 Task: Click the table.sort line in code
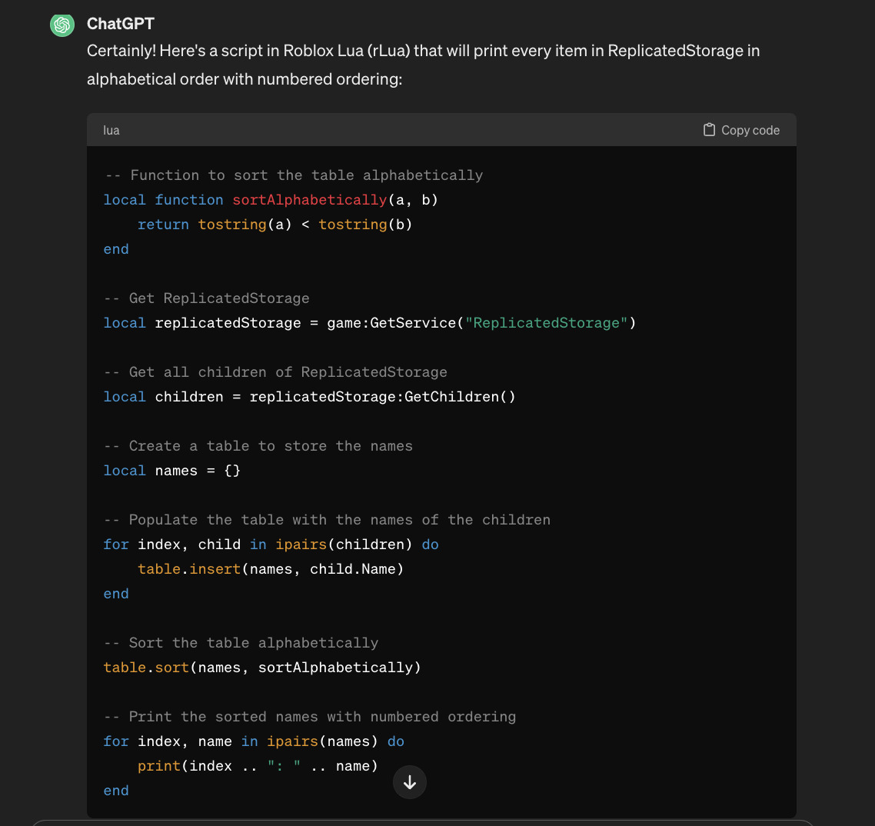[x=262, y=668]
